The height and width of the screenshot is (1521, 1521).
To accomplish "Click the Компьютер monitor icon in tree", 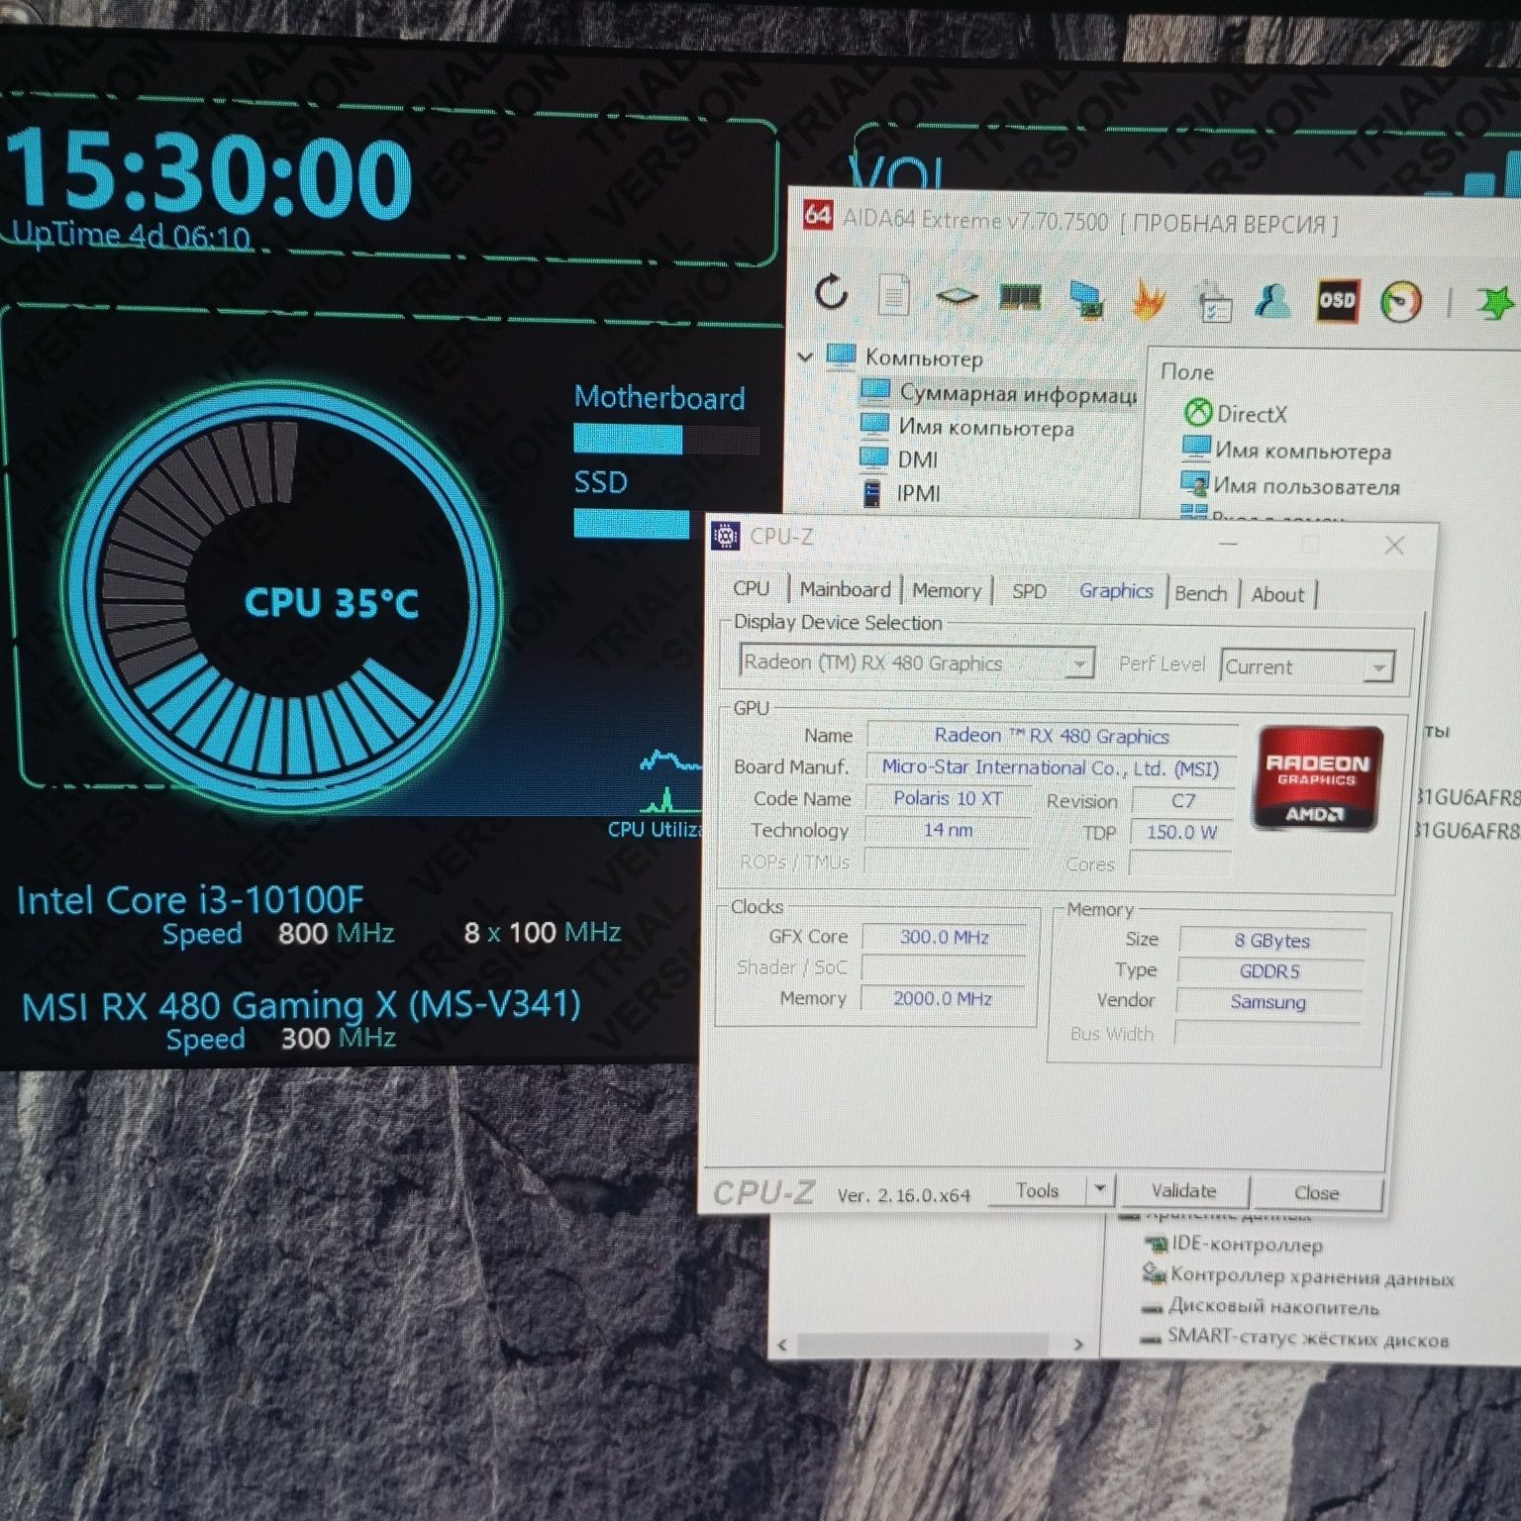I will pos(841,355).
